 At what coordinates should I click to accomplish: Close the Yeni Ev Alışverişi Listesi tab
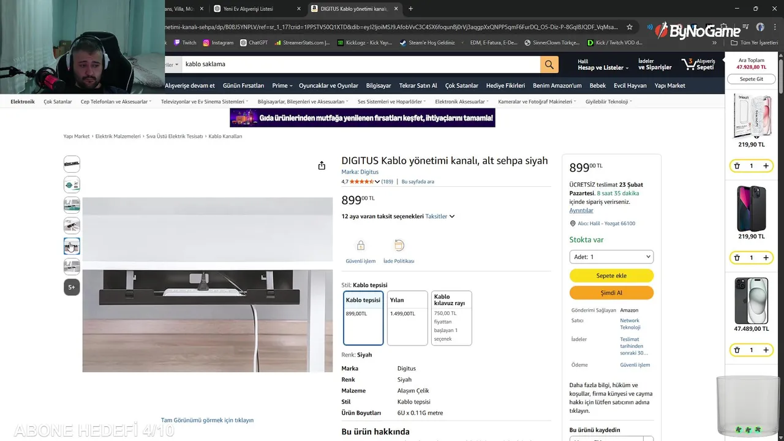[x=299, y=9]
